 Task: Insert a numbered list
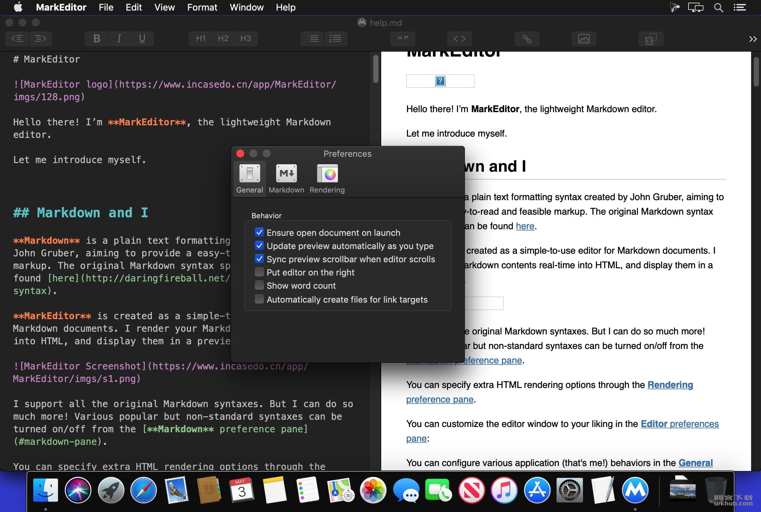point(336,39)
